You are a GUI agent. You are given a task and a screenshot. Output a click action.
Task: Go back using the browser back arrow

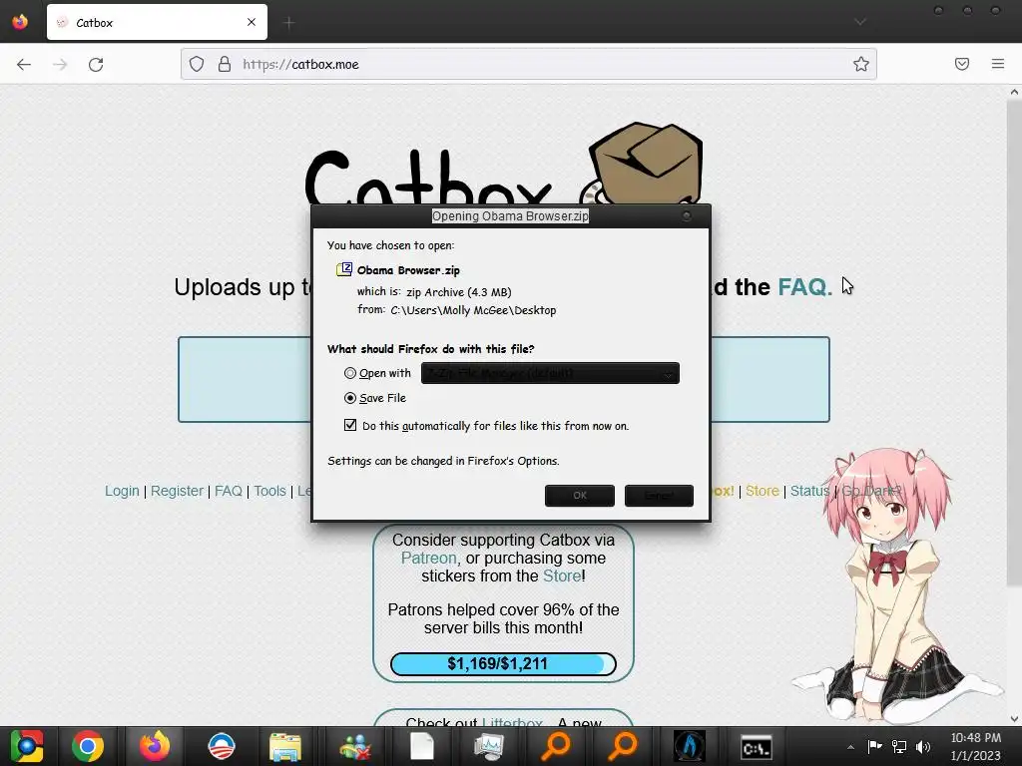point(24,64)
